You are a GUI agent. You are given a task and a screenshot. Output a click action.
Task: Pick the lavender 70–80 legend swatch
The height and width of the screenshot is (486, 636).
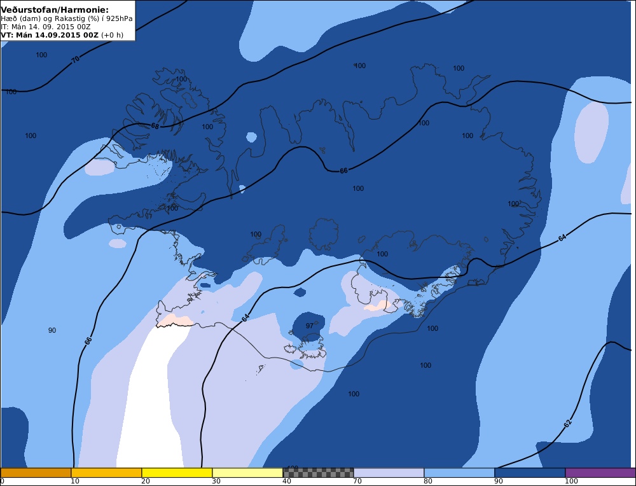point(389,473)
